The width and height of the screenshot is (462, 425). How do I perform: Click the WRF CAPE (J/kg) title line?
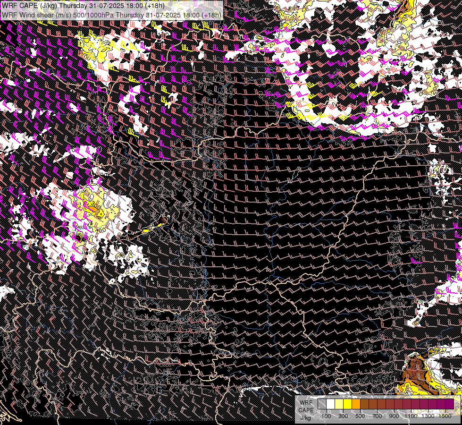83,6
